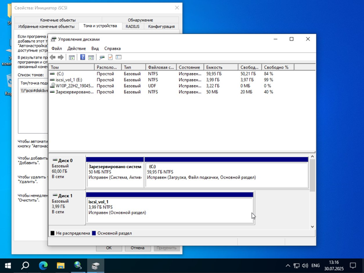
Task: Select the Диск 1 iscsi_vol_1 partition block
Action: point(170,207)
